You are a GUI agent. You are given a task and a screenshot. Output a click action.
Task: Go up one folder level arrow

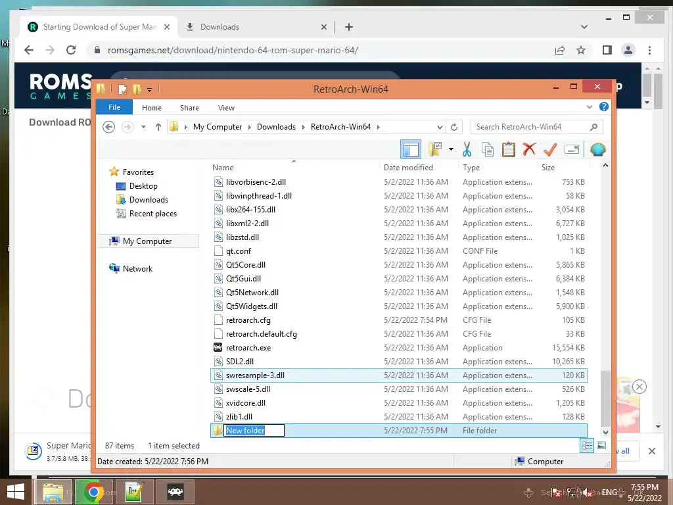tap(158, 127)
